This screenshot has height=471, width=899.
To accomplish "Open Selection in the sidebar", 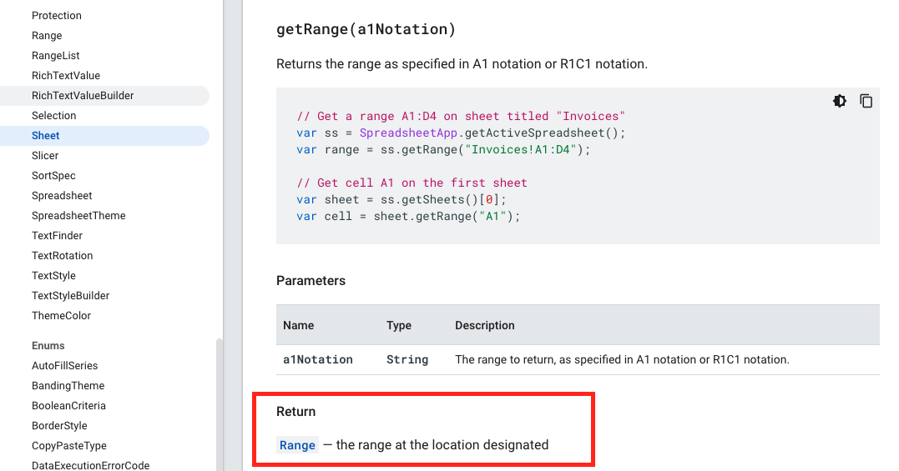I will tap(54, 116).
